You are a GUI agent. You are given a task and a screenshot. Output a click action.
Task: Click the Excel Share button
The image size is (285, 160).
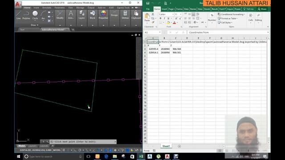coord(262,9)
